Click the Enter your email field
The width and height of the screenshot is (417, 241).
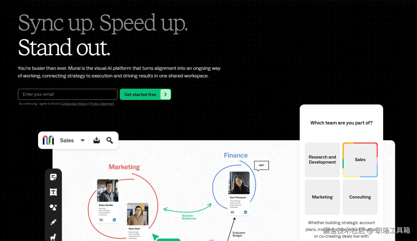(68, 94)
